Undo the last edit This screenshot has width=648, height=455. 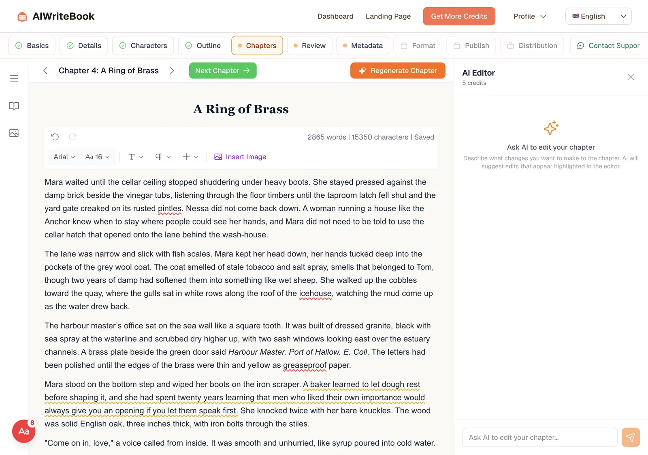55,137
